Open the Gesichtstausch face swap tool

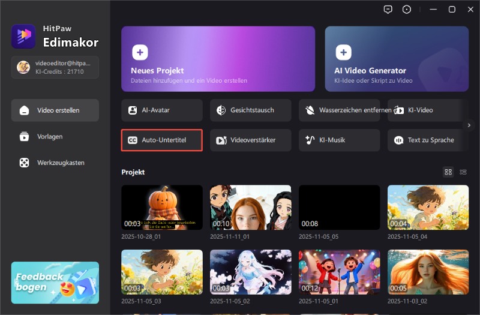pyautogui.click(x=251, y=110)
